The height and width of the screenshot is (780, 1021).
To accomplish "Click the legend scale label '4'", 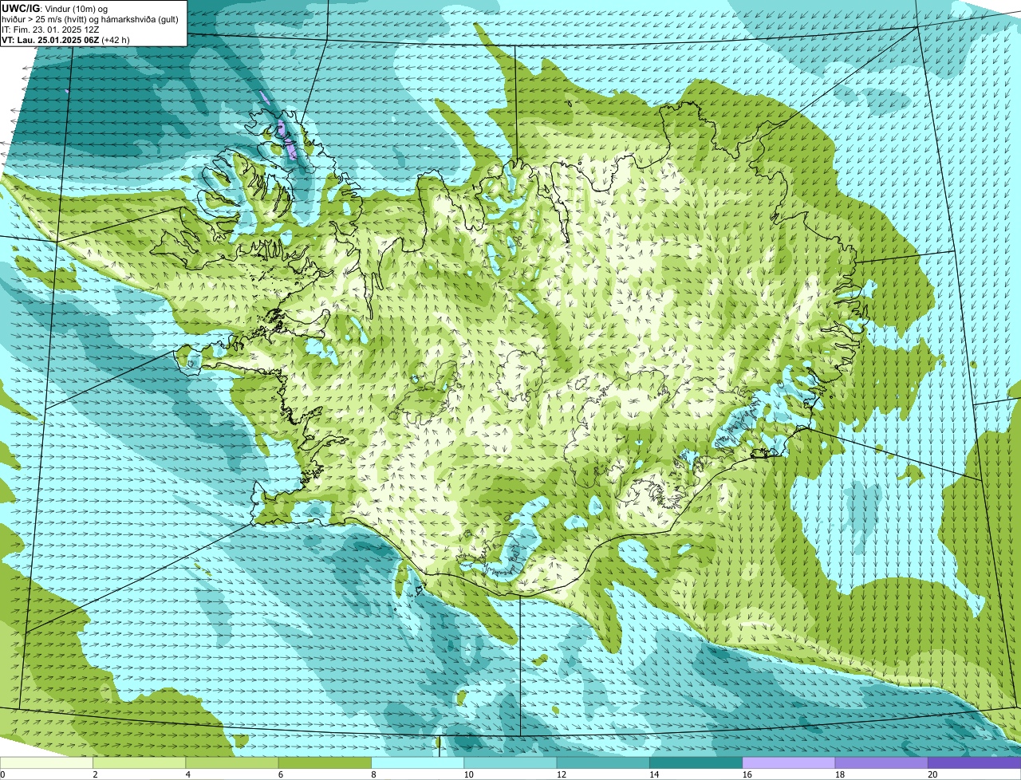I will [x=187, y=774].
